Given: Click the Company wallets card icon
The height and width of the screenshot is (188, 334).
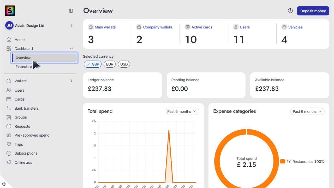Looking at the screenshot, I should pos(139,27).
